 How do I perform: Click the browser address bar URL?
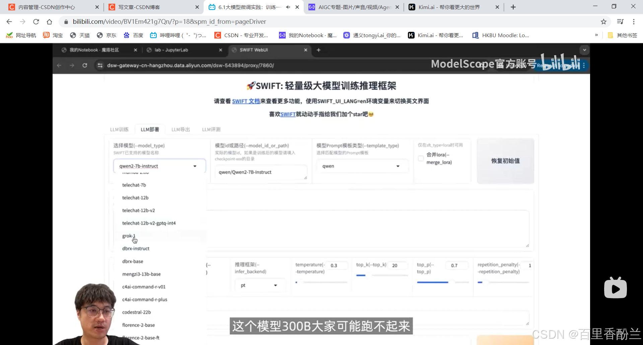coord(169,22)
